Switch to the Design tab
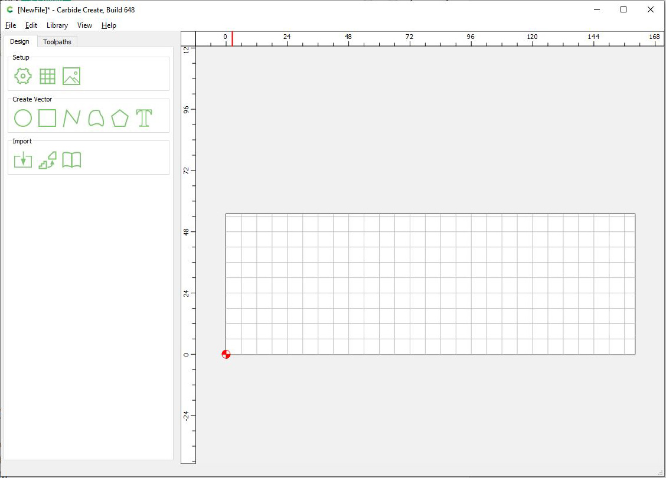Viewport: 666px width, 478px height. point(19,41)
